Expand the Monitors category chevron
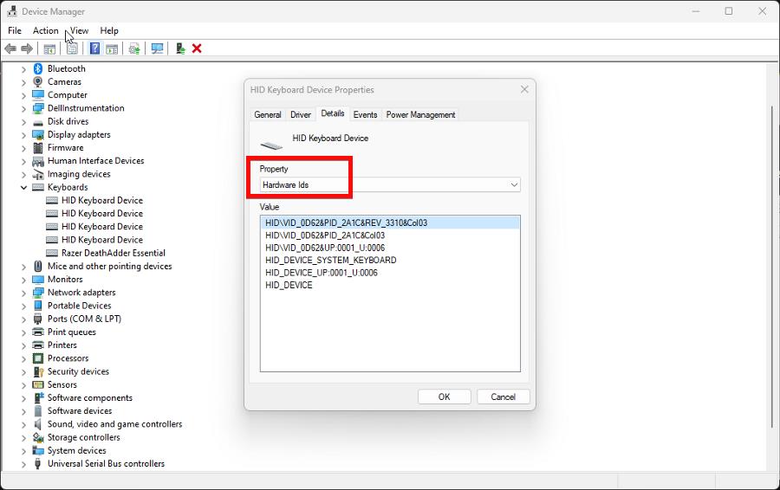This screenshot has width=780, height=490. (23, 280)
